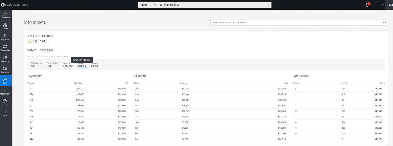Viewport: 393px width, 146px height.
Task: Click buy quantity 200,562
Action: pos(80,99)
